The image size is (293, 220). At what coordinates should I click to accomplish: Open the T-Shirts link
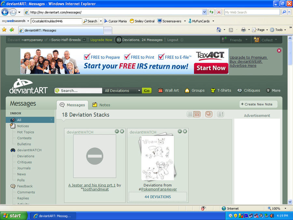tap(221, 90)
